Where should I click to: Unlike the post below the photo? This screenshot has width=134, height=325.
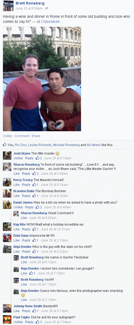coord(7,136)
